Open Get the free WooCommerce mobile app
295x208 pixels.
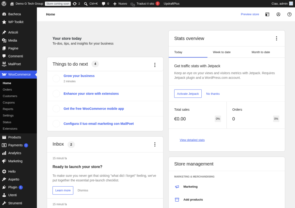(x=94, y=109)
